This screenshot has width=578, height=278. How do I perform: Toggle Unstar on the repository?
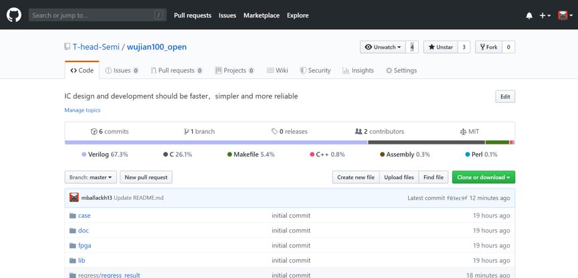pos(440,47)
